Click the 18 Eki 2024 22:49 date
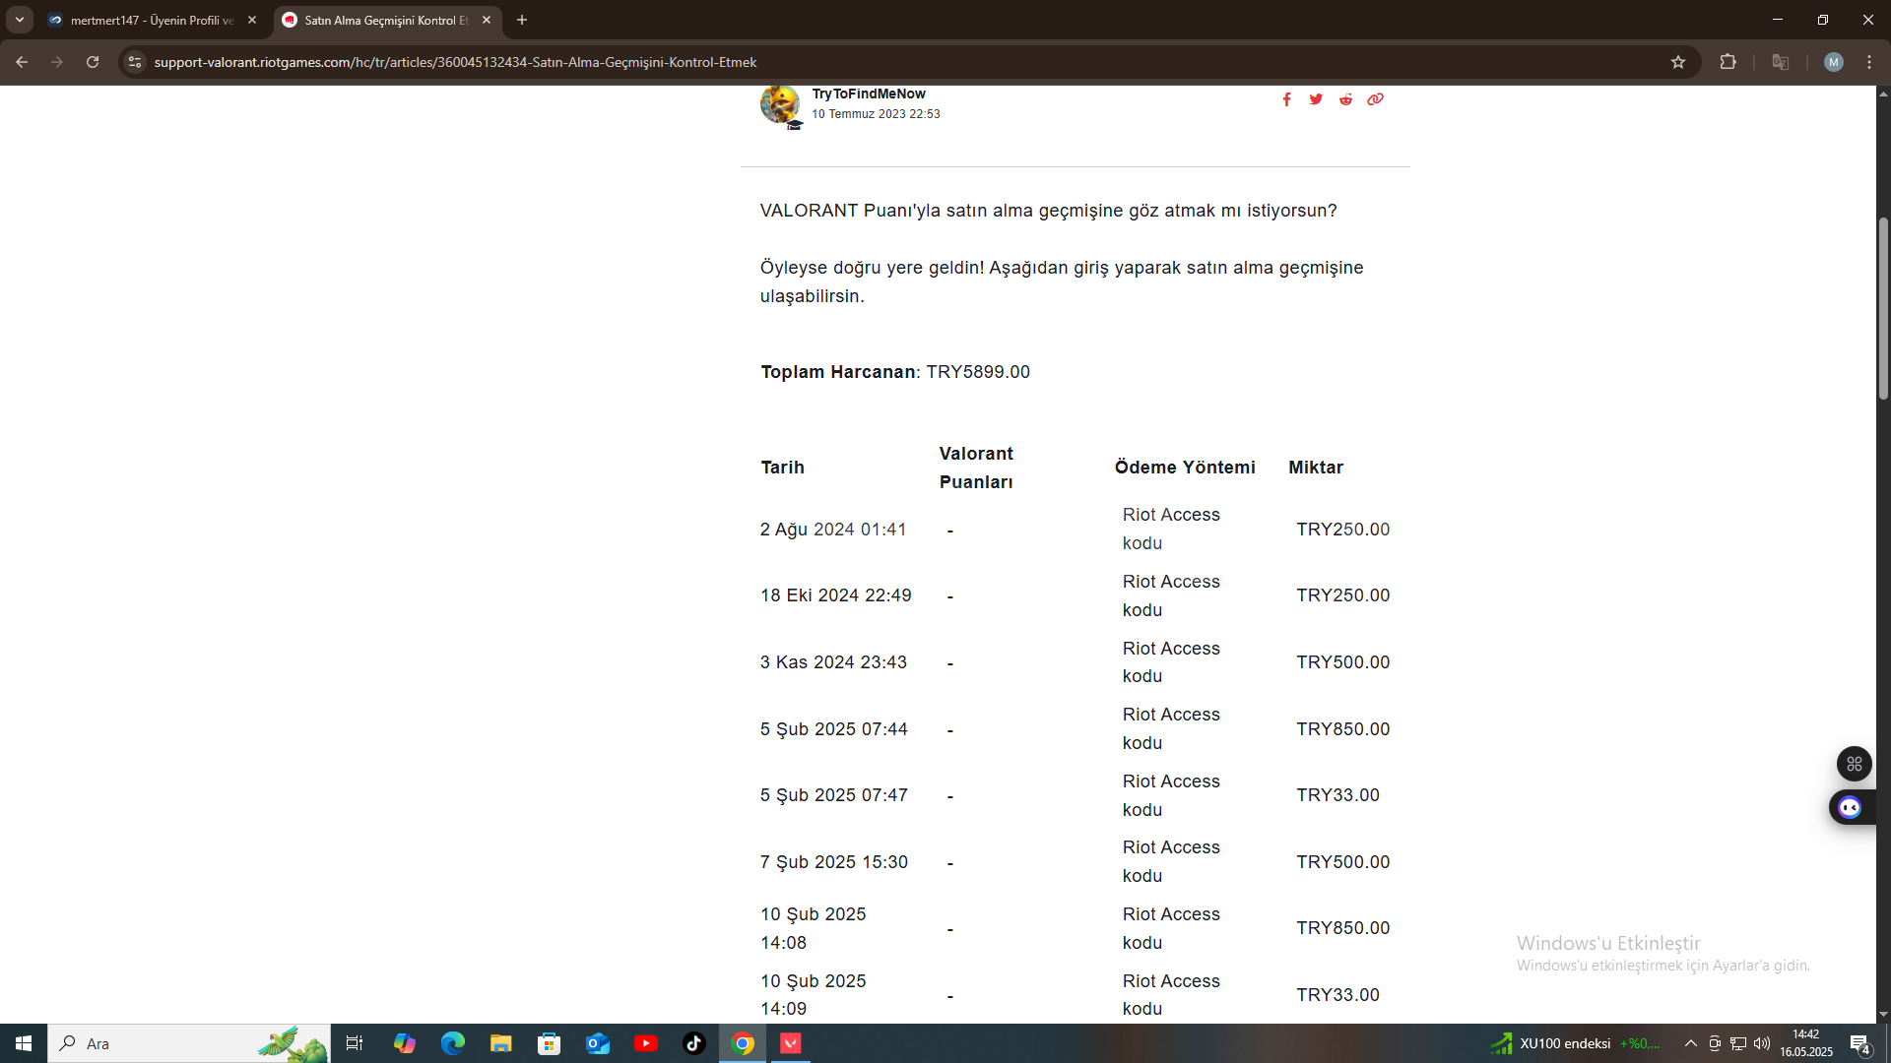Image resolution: width=1891 pixels, height=1063 pixels. click(x=836, y=595)
